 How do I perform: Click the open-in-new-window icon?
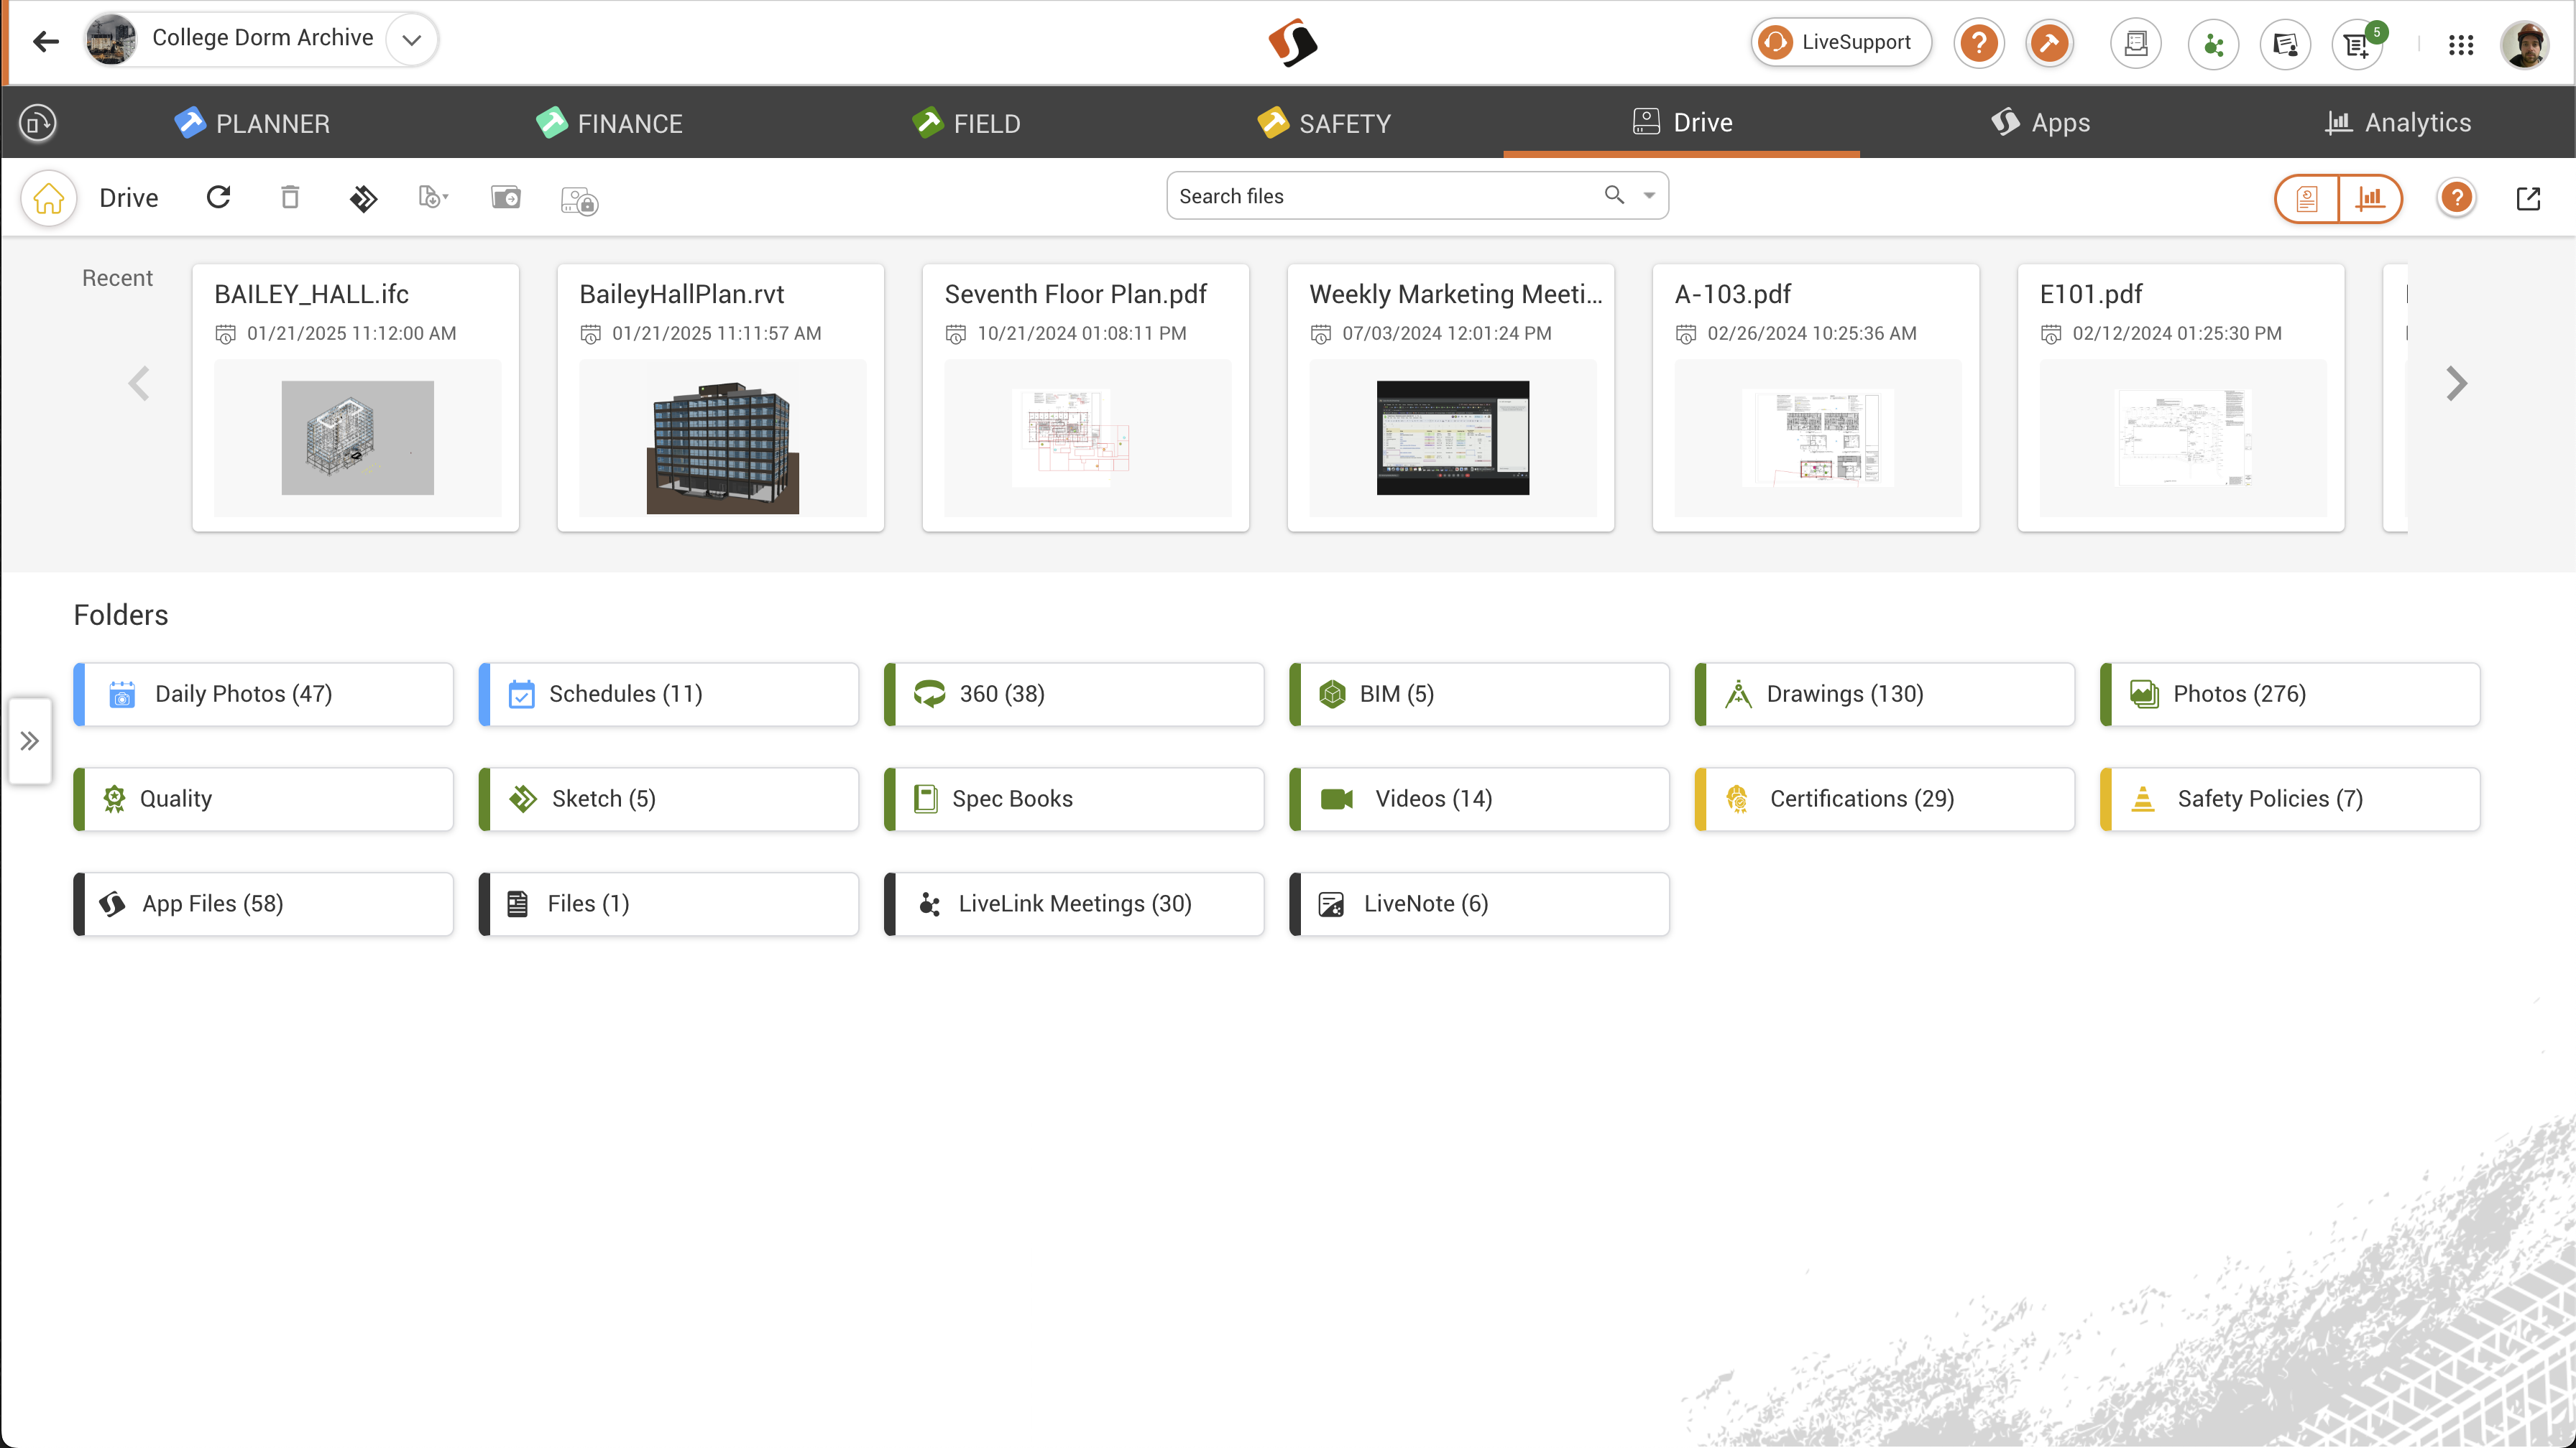click(x=2528, y=198)
